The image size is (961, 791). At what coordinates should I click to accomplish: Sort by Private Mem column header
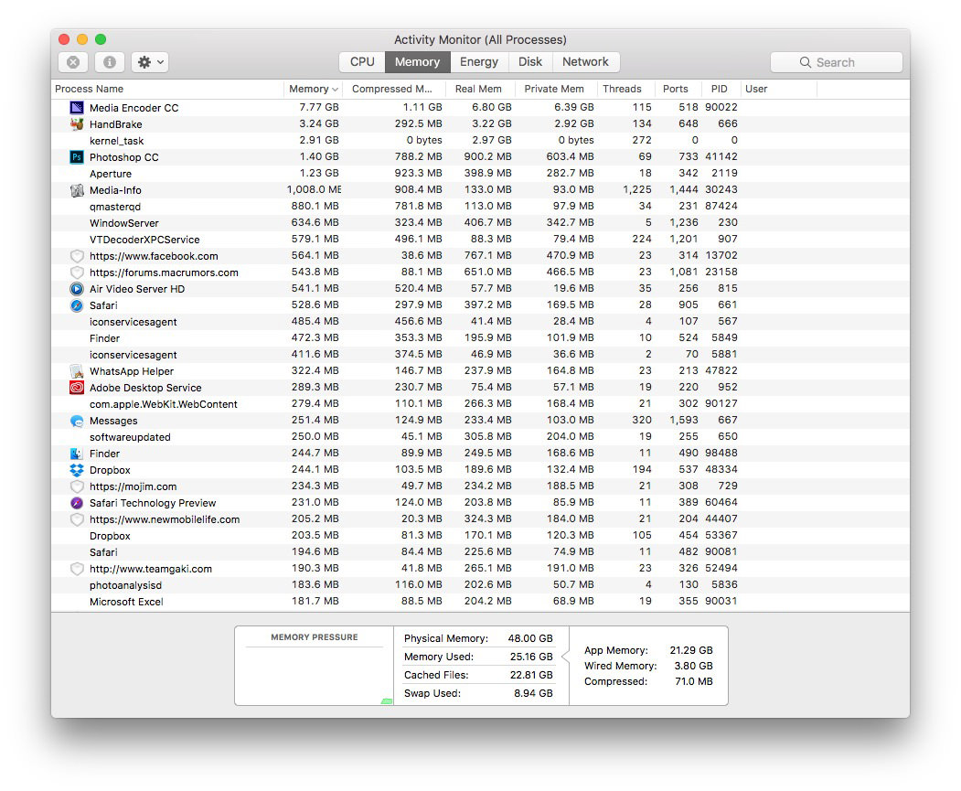point(557,89)
